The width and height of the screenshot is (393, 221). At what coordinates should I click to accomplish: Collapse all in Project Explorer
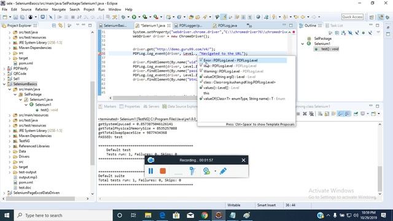click(x=54, y=25)
